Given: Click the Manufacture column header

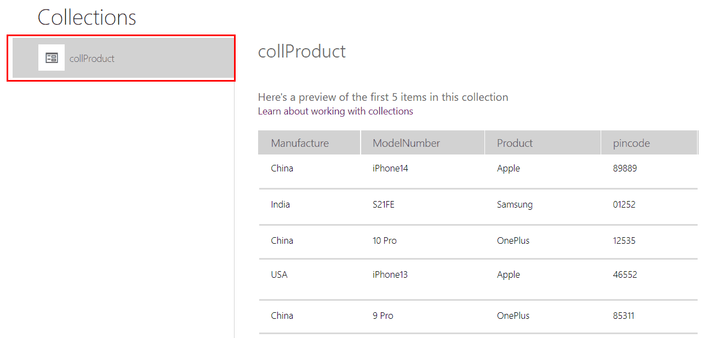Looking at the screenshot, I should coord(300,143).
